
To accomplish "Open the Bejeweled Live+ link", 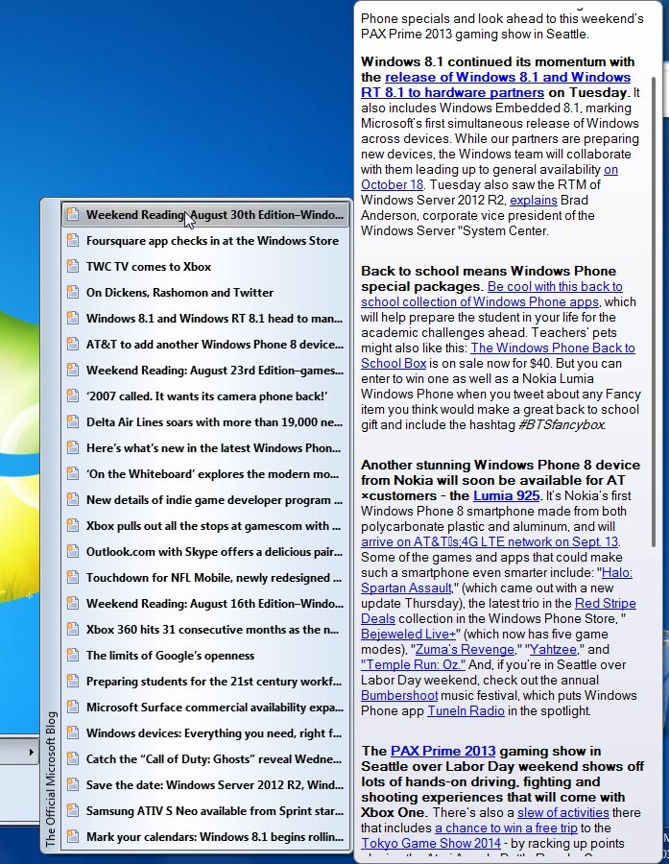I will [x=408, y=635].
